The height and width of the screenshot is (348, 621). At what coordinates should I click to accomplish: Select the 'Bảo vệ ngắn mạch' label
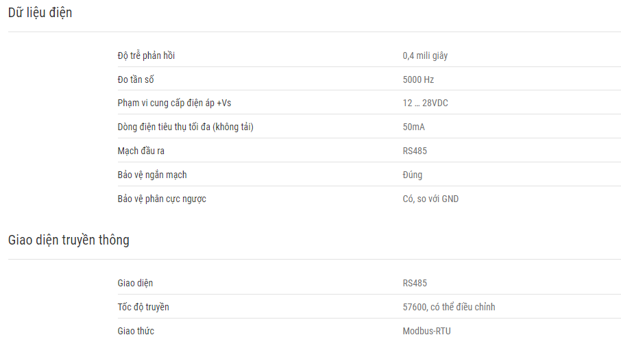pyautogui.click(x=152, y=175)
